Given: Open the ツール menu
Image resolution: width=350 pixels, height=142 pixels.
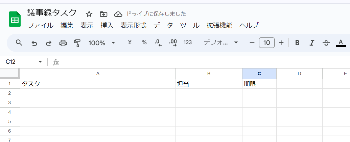Looking at the screenshot, I should 190,25.
